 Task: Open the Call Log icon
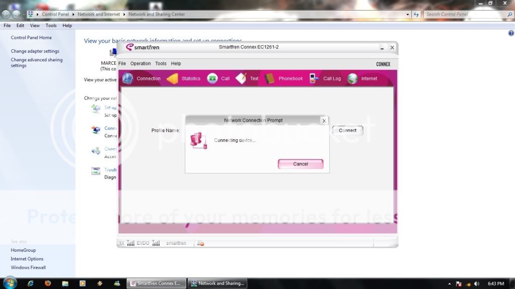click(x=314, y=78)
